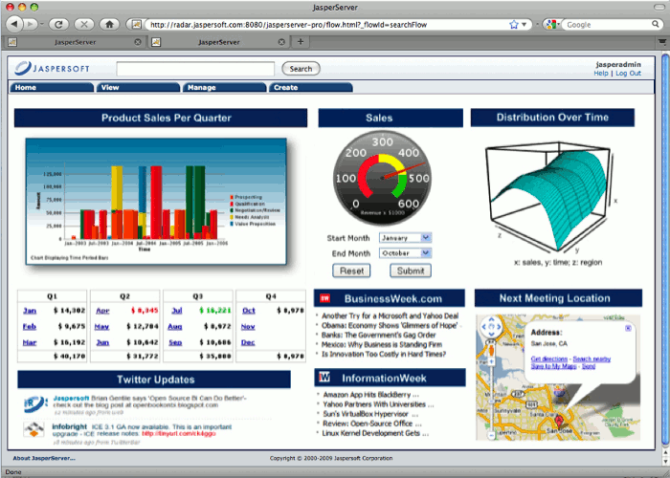
Task: Click the sales gauge dial
Action: coord(382,178)
